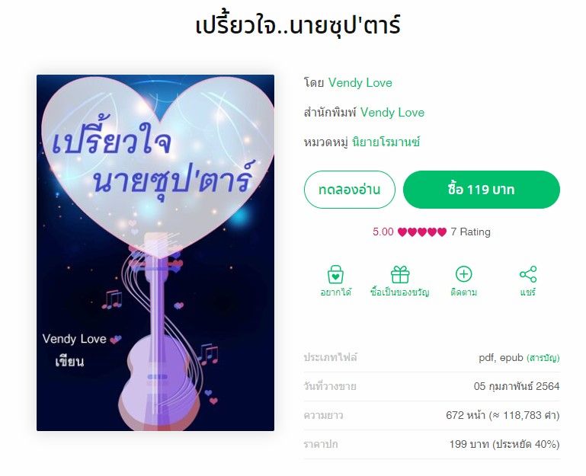Click the อยากได้ label

[x=335, y=292]
